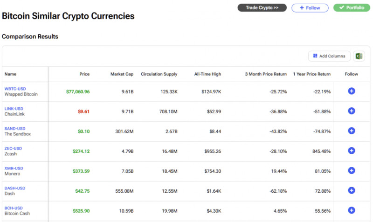
Task: Tap the Dash row follow icon
Action: point(352,190)
